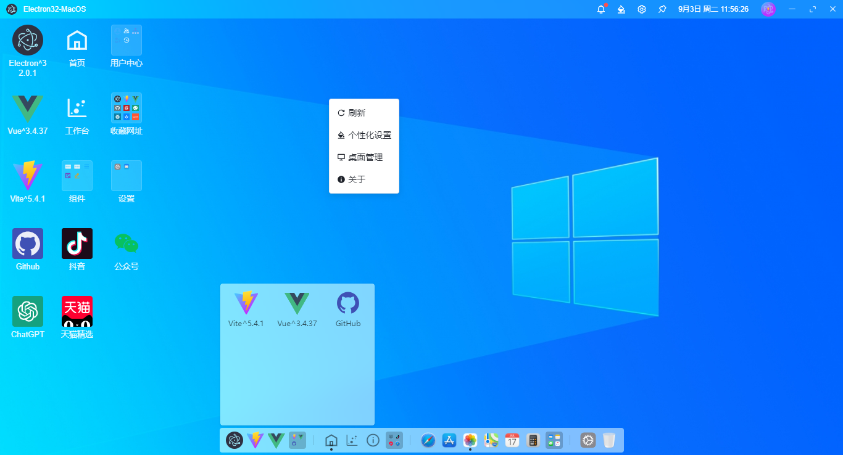Launch Safari from the dock

(428, 440)
